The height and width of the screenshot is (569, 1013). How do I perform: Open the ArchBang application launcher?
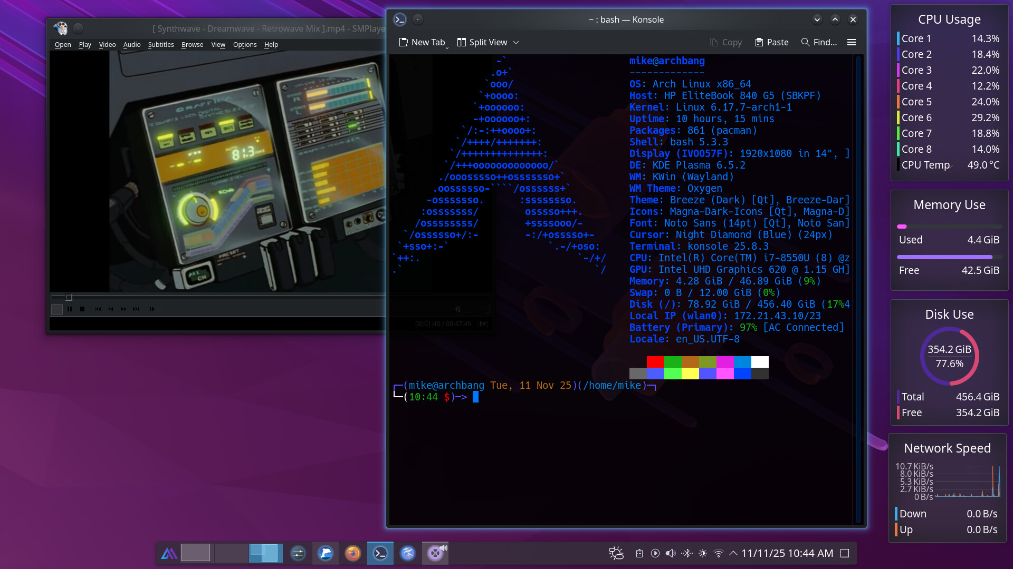click(x=169, y=553)
